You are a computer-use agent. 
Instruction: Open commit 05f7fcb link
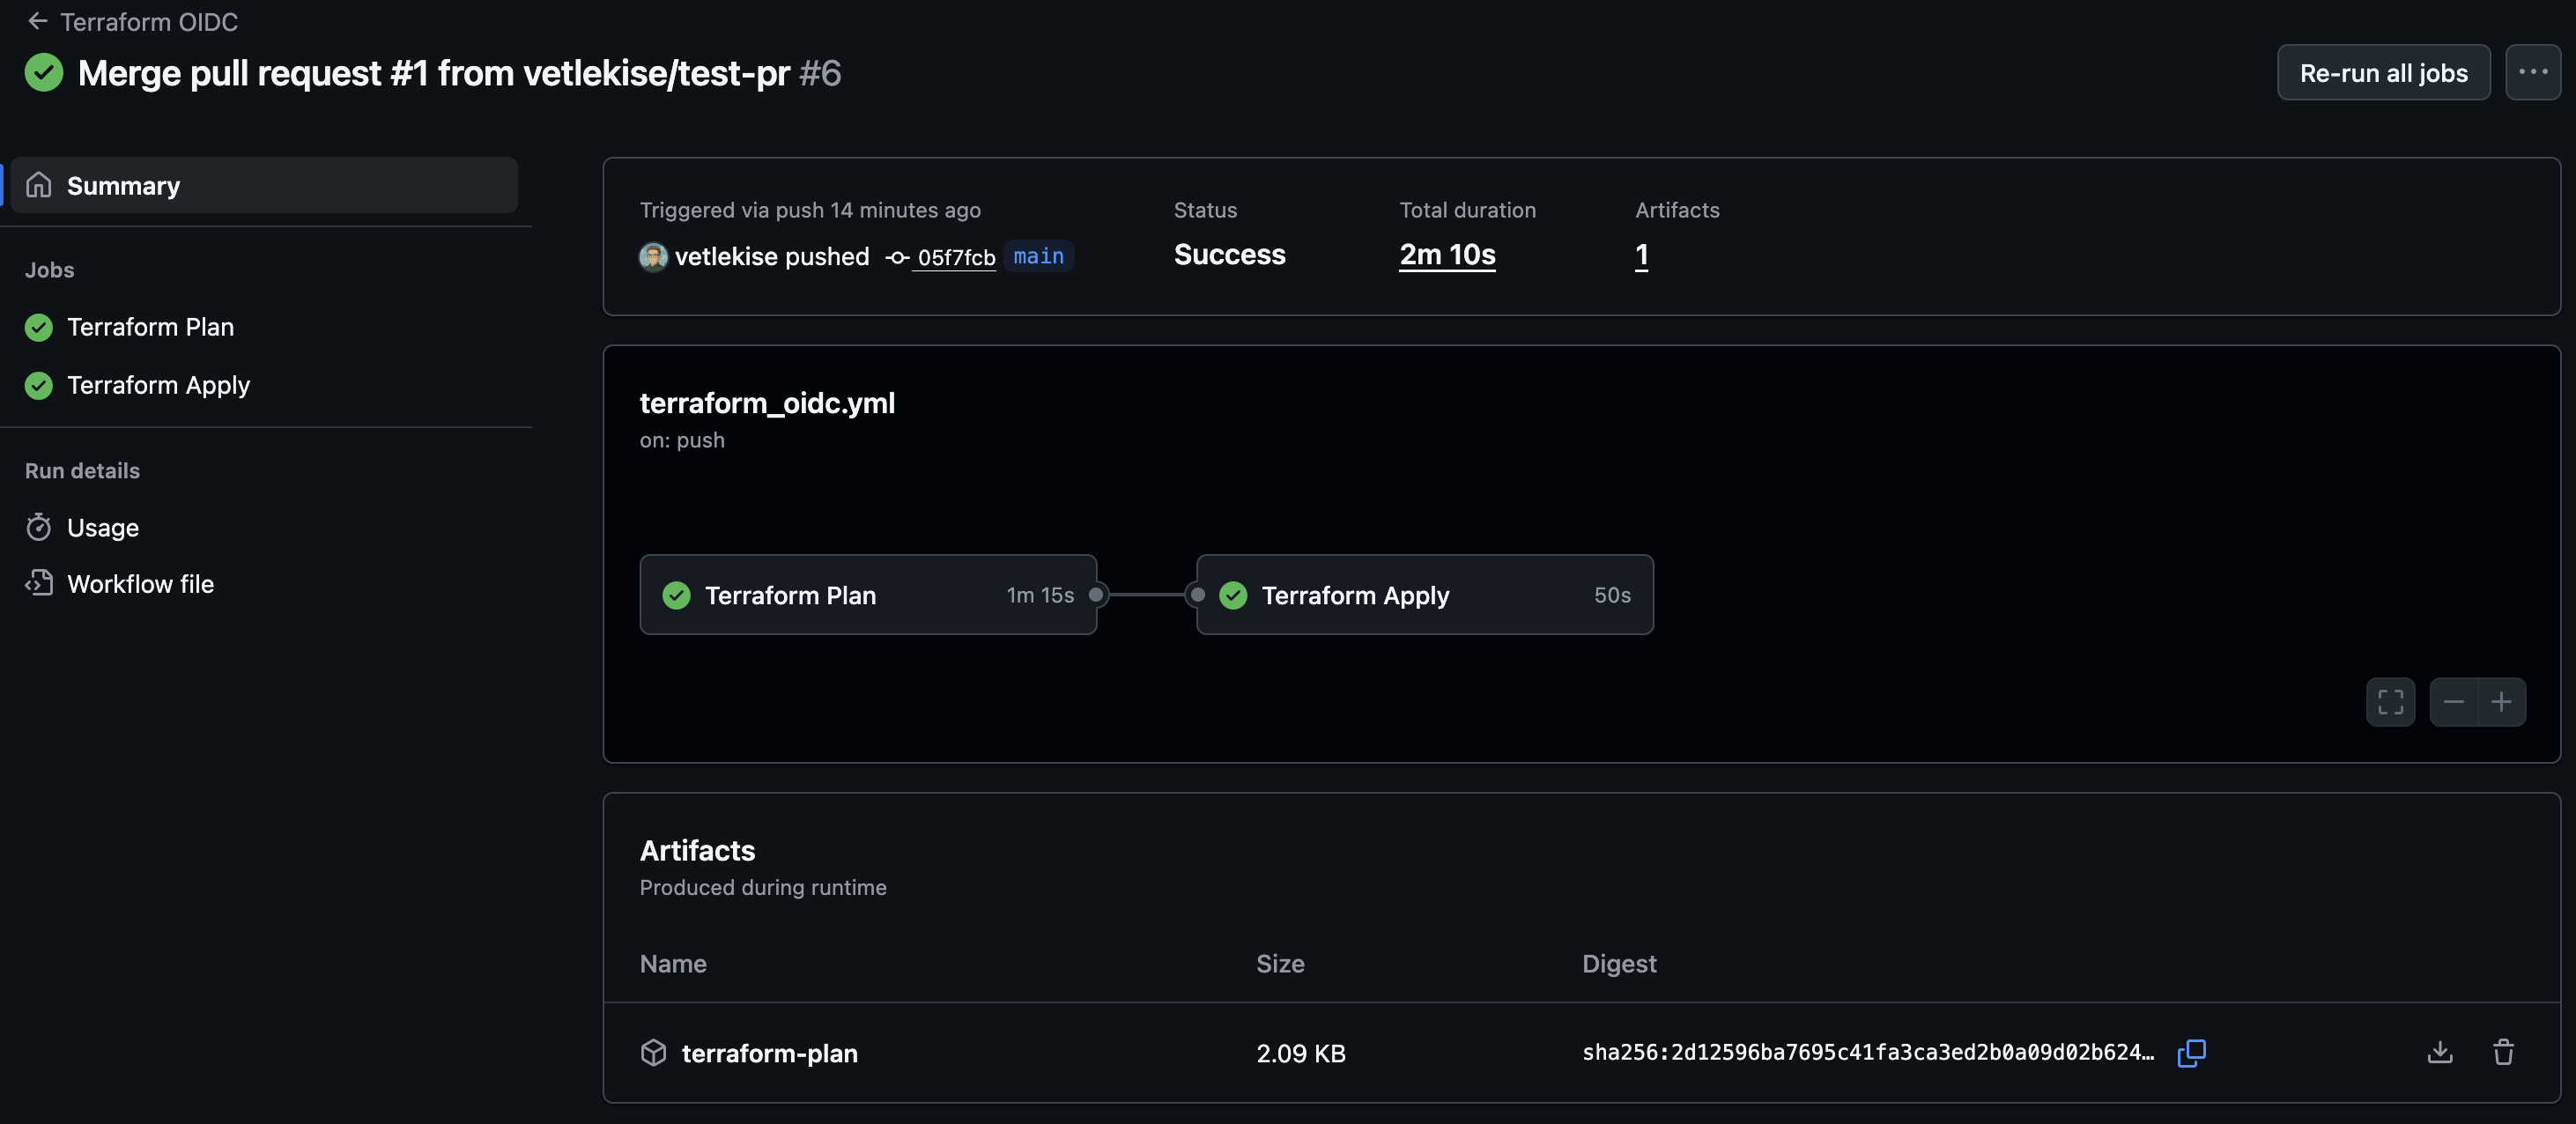point(956,257)
